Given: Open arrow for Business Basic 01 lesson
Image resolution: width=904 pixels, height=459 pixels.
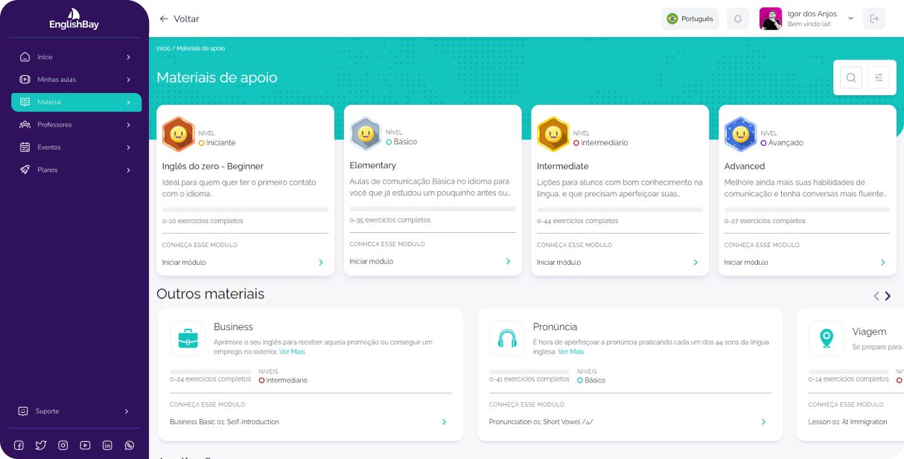Looking at the screenshot, I should click(444, 422).
